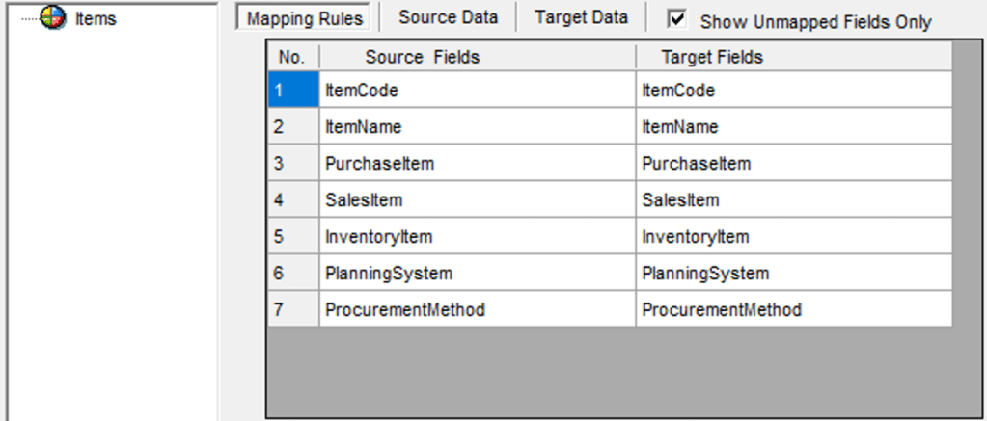Select row number 4 header
This screenshot has height=421, width=987.
point(292,200)
